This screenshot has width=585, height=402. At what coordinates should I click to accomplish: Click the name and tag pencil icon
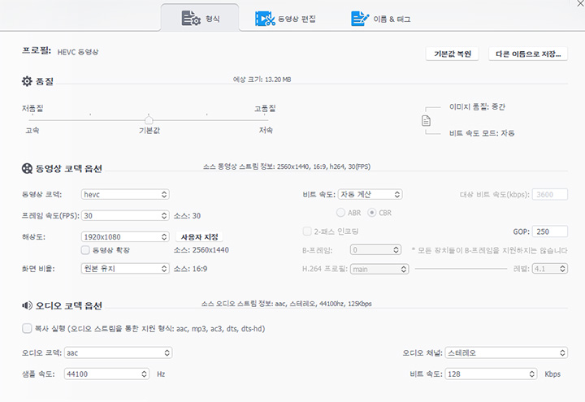pos(360,19)
